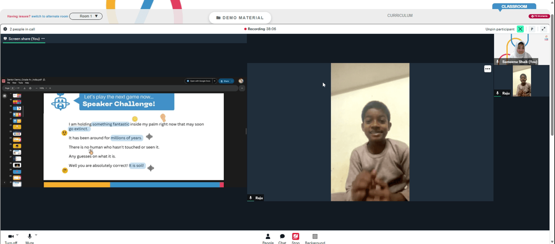Open the Background effects option

click(315, 238)
